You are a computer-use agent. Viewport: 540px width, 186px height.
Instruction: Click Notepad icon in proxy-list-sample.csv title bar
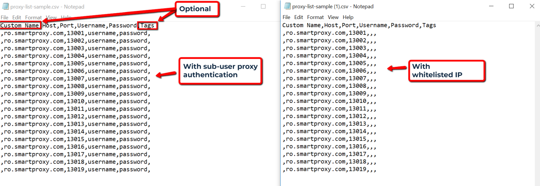tap(5, 6)
